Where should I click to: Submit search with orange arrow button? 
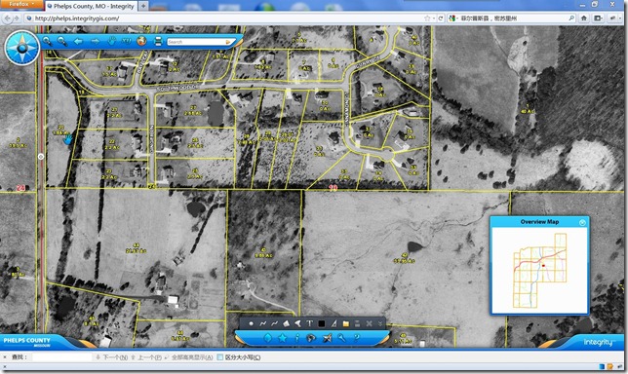[229, 42]
